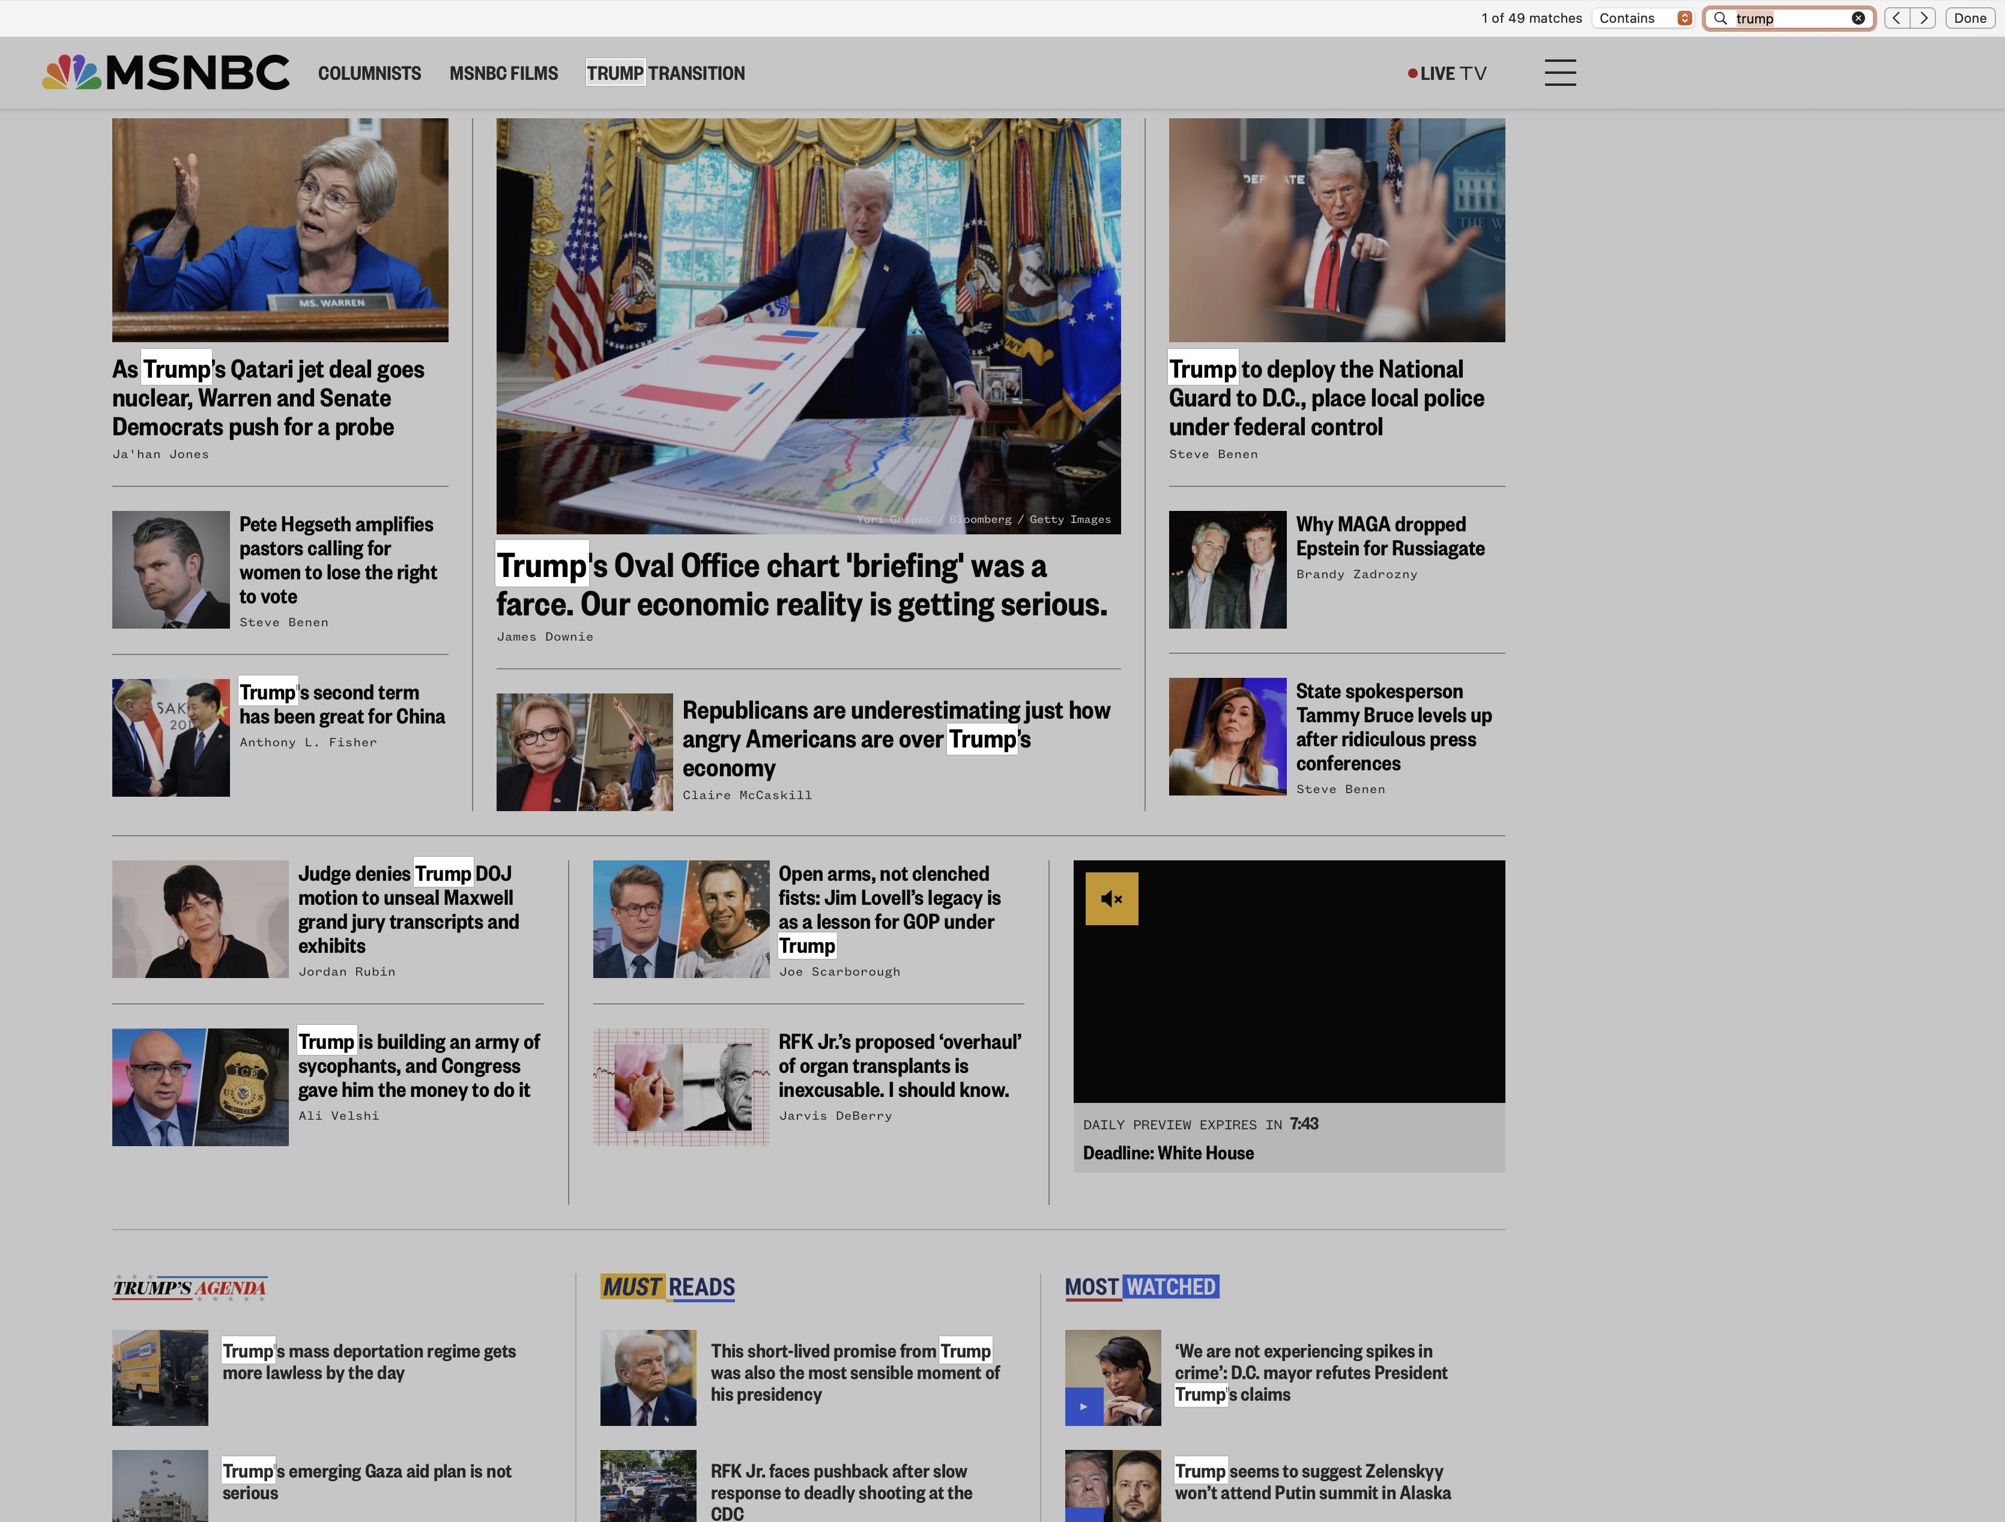This screenshot has width=2005, height=1522.
Task: Click deportation trucks thumbnail image
Action: tap(160, 1378)
